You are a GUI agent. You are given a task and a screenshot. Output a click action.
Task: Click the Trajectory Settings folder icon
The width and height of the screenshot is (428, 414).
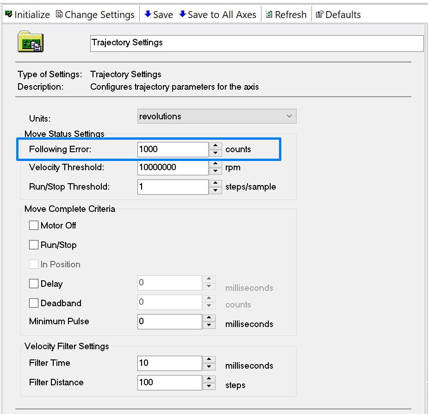pos(30,42)
